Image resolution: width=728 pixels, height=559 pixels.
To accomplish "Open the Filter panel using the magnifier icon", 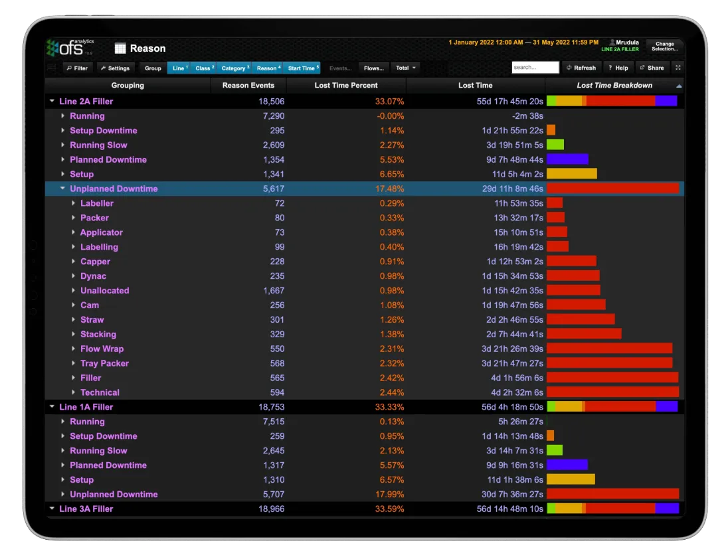I will [77, 68].
